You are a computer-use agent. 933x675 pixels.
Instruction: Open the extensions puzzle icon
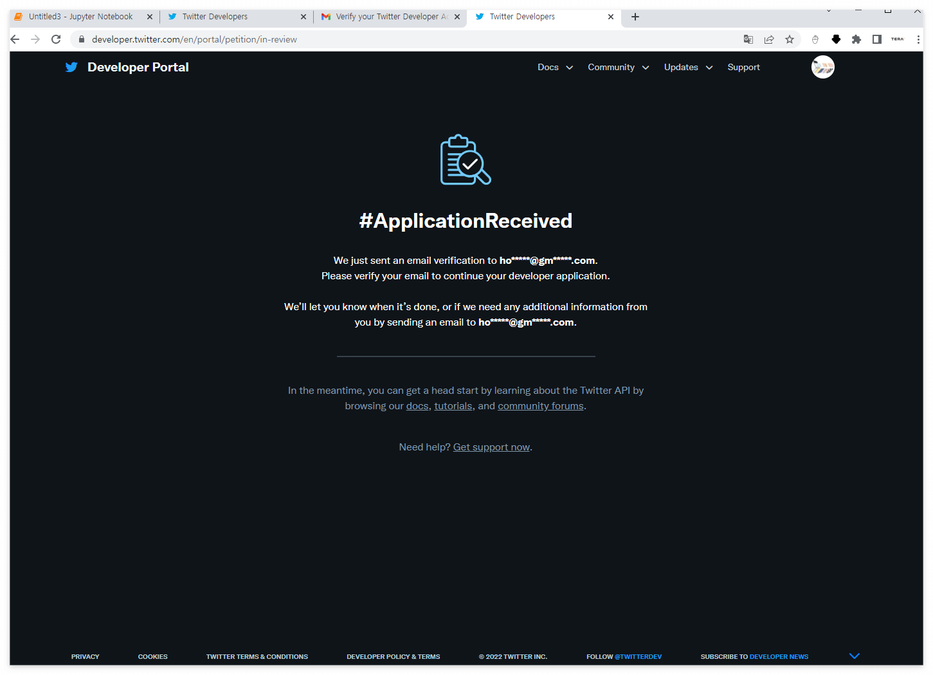pyautogui.click(x=856, y=39)
